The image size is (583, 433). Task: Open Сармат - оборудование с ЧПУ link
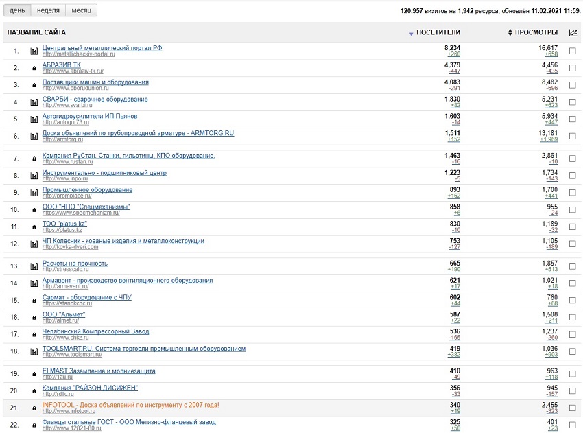click(x=86, y=298)
